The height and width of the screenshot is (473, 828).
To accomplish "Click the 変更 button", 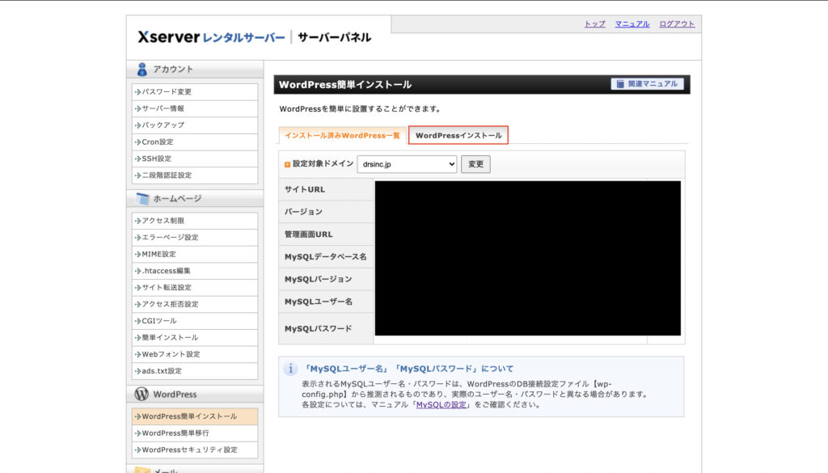I will (475, 164).
